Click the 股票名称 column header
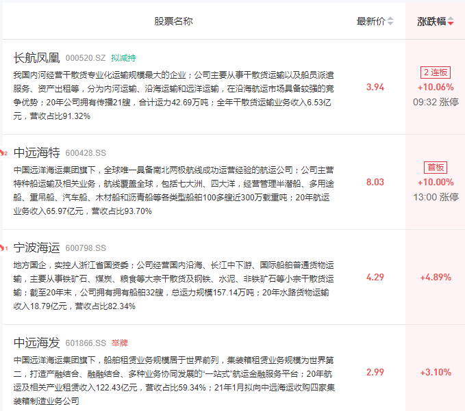465x411 pixels. [x=173, y=21]
